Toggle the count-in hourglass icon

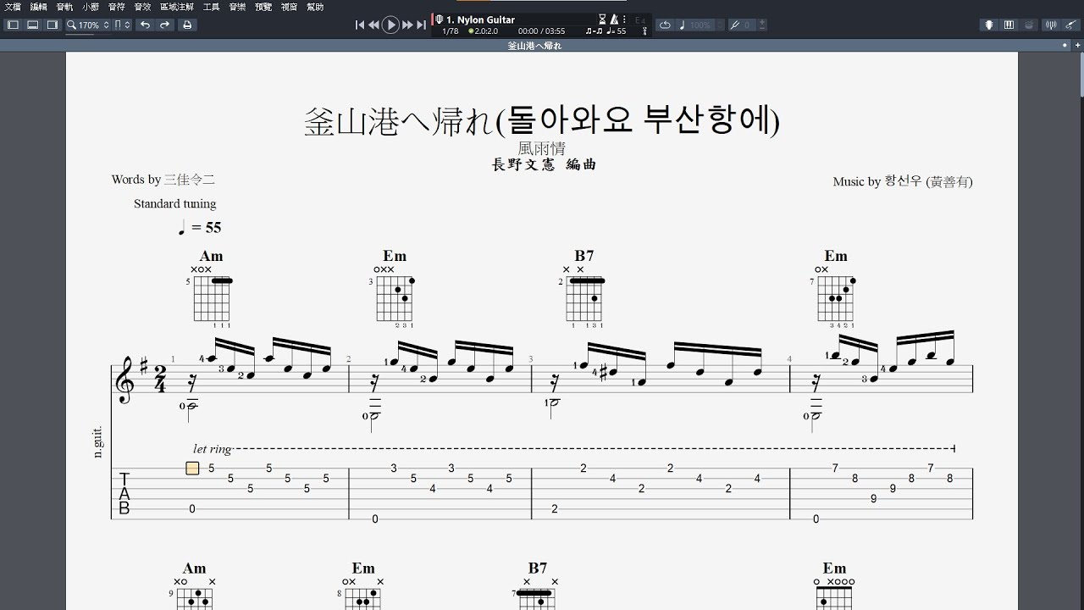click(602, 19)
